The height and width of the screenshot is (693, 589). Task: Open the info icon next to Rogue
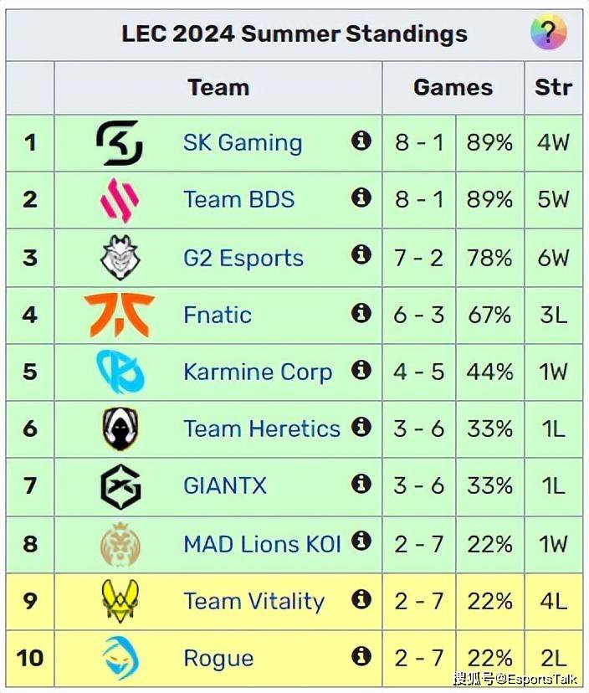click(361, 656)
